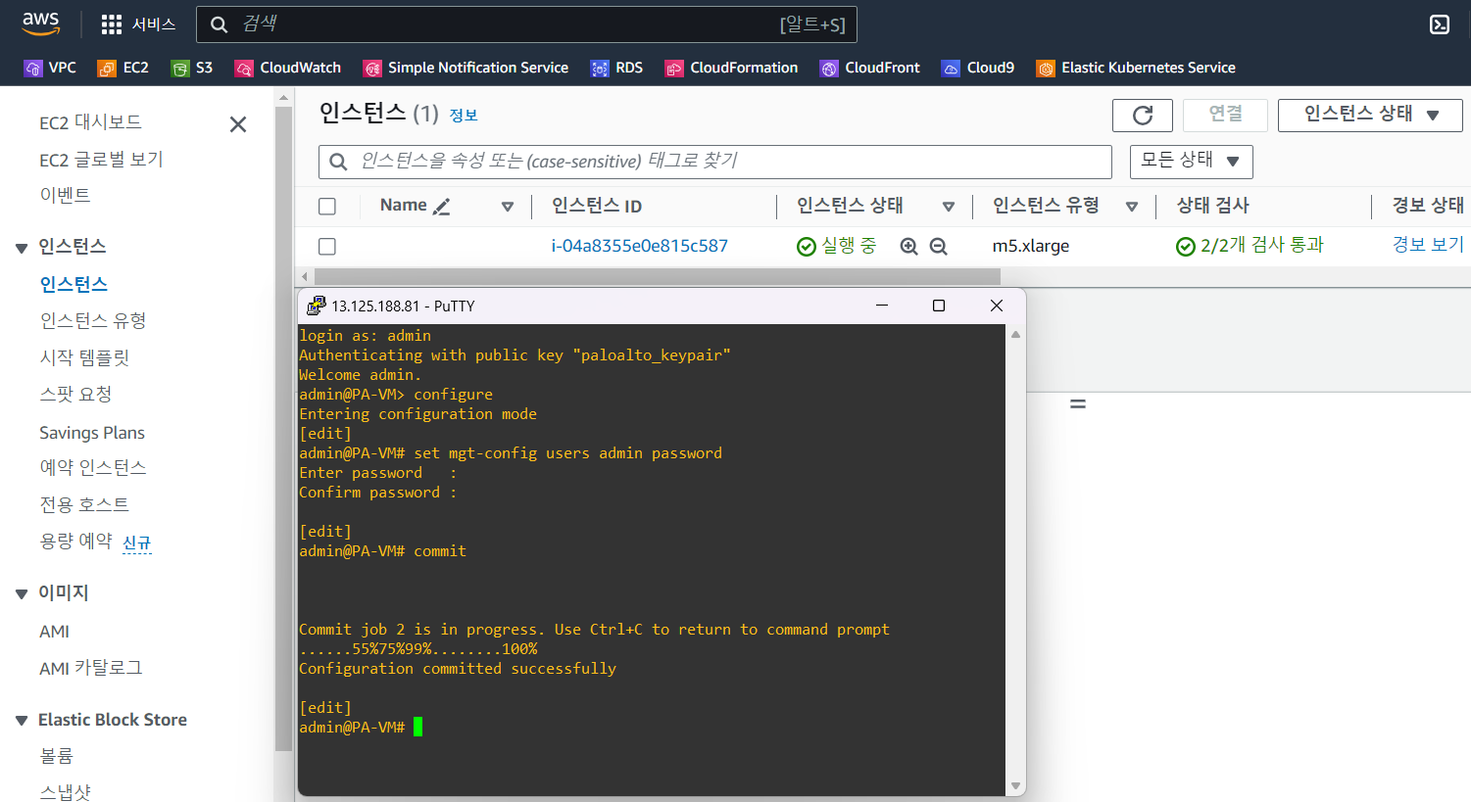Open 전용 호스트 in sidebar

click(x=84, y=504)
